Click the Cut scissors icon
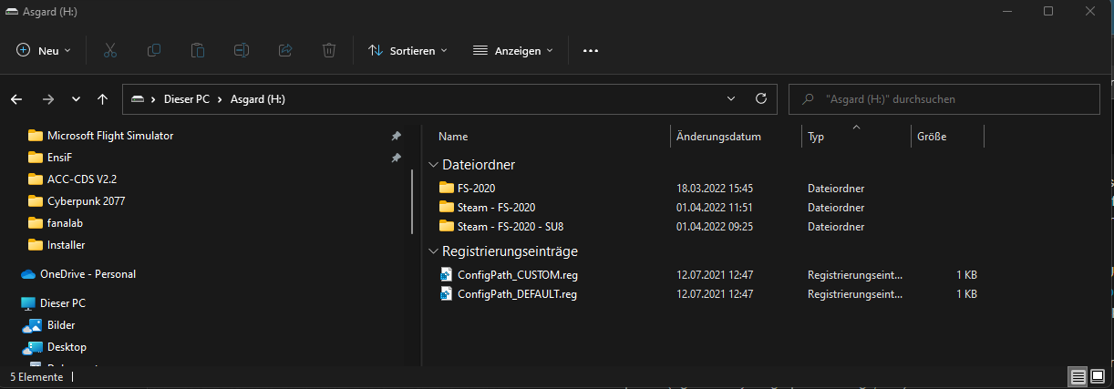The height and width of the screenshot is (389, 1114). tap(110, 50)
